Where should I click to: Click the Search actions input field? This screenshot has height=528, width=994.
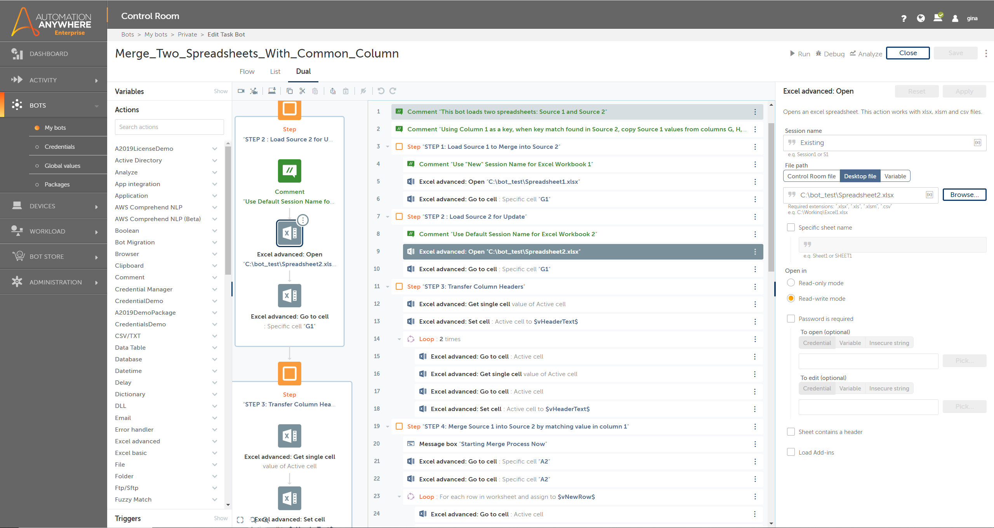click(x=169, y=127)
